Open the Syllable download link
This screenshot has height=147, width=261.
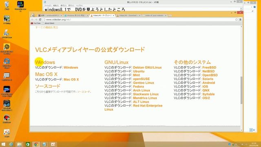[208, 94]
